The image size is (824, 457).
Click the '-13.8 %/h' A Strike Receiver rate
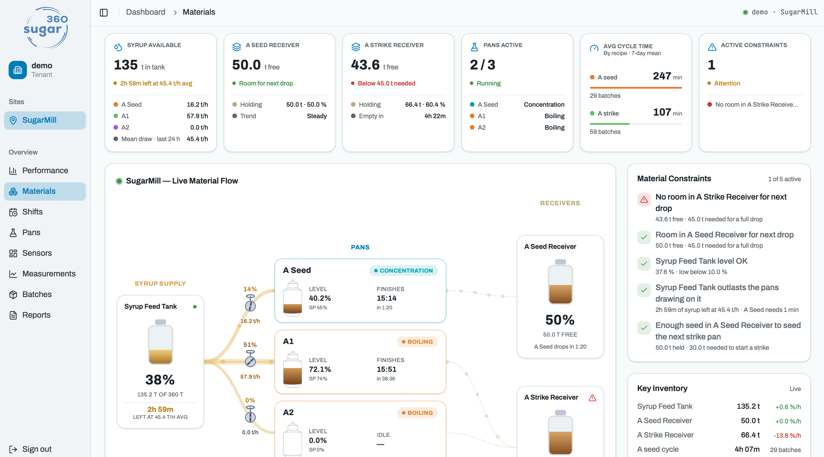[x=787, y=436]
